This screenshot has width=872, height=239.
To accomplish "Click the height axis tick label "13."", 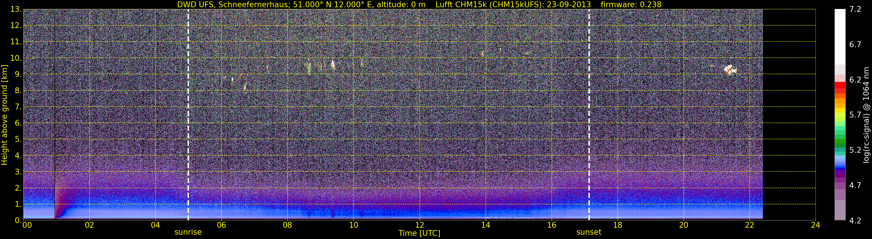I will point(16,10).
